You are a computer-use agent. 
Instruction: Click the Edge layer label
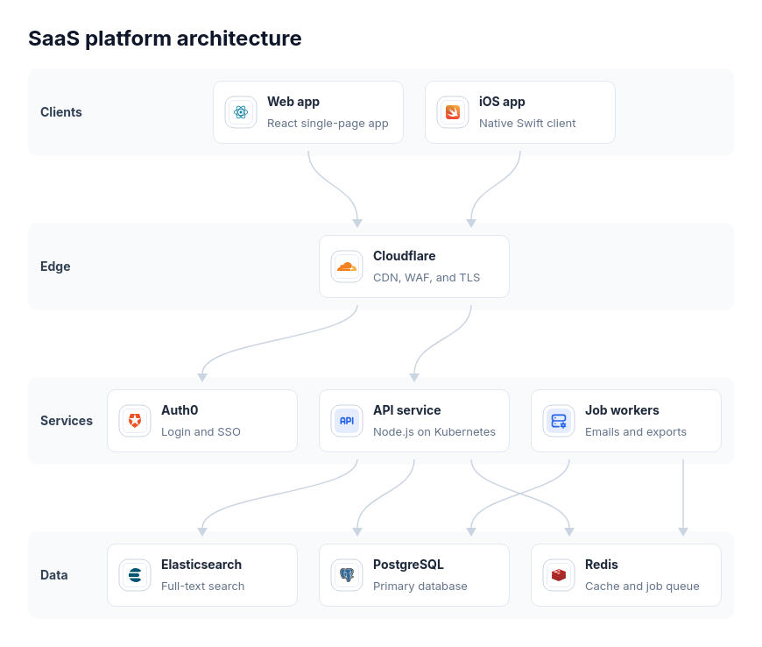point(55,267)
